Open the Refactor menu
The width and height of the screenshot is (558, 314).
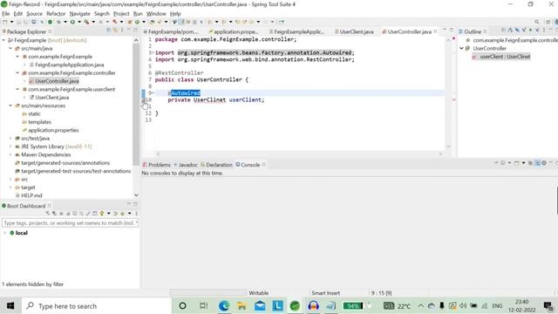56,14
